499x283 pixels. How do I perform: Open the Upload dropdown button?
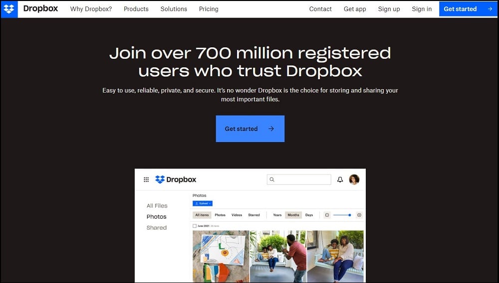click(x=203, y=203)
